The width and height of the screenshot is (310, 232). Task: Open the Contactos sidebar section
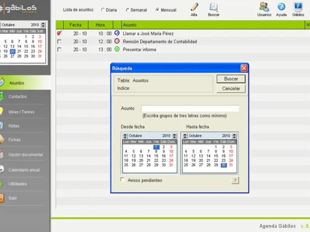pos(17,96)
